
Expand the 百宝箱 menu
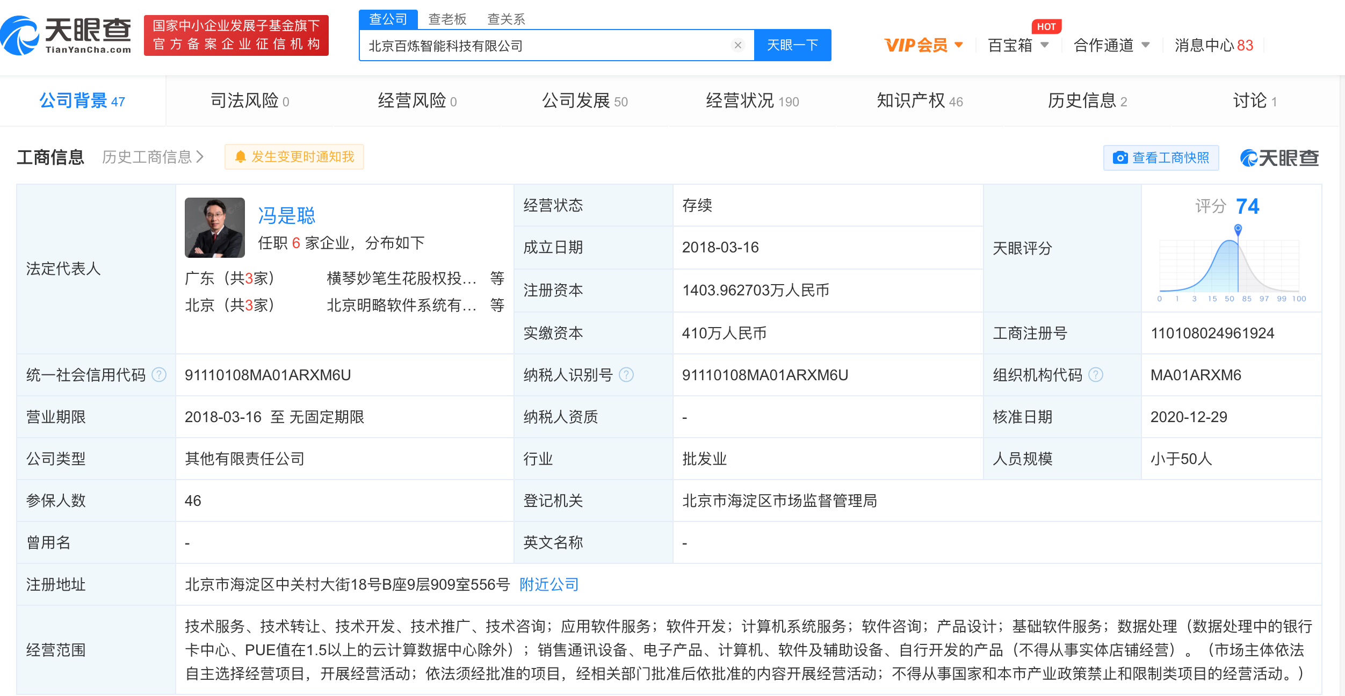tap(1018, 45)
